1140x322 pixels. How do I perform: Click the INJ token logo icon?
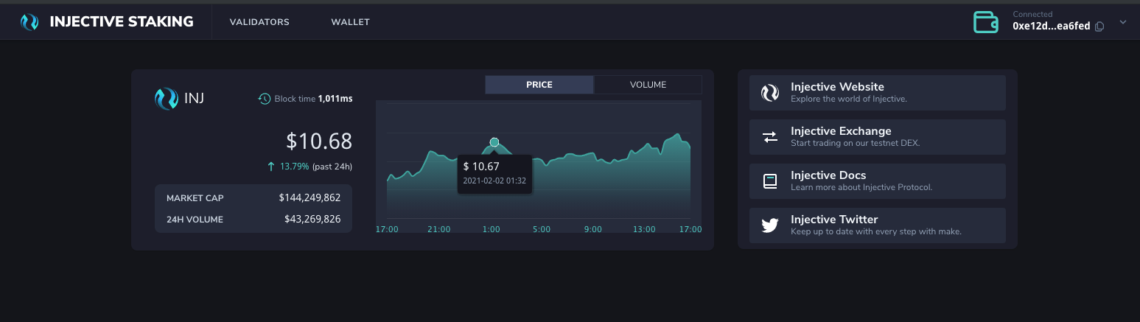[x=166, y=98]
